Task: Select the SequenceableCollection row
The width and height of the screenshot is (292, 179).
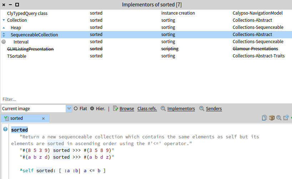Action: pyautogui.click(x=146, y=35)
